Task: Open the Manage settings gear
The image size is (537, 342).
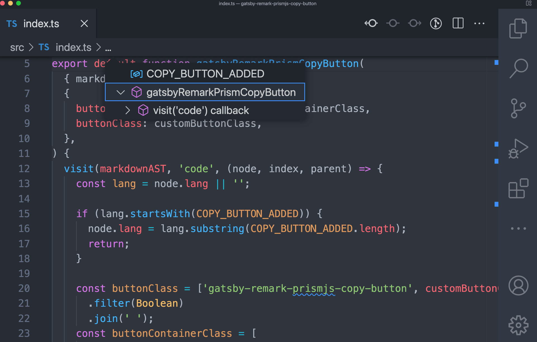Action: tap(518, 325)
